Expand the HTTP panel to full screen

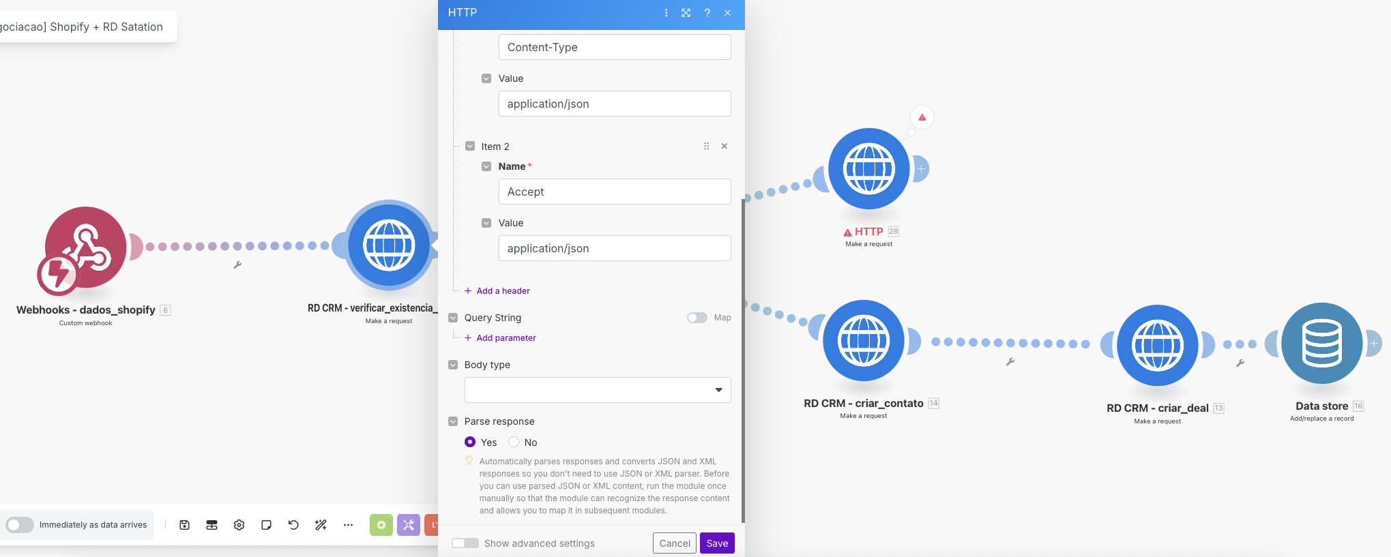[x=686, y=13]
